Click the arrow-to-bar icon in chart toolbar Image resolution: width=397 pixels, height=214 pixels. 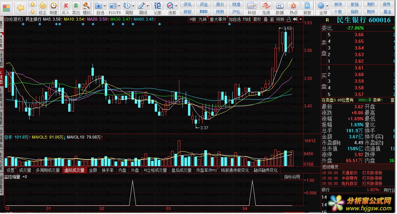tap(295, 19)
